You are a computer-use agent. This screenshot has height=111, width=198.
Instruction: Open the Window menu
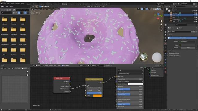(18, 4)
